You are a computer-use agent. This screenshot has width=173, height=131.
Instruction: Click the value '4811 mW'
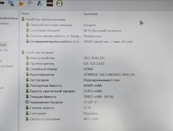coord(91,119)
